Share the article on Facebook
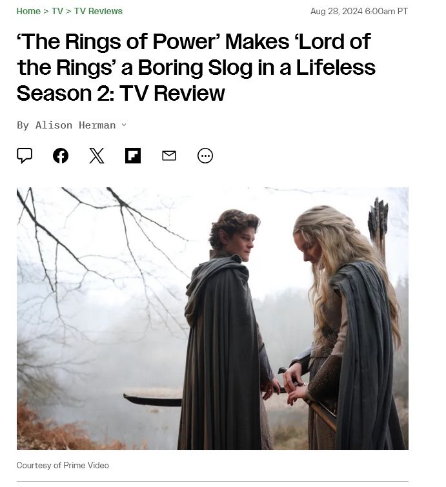Viewport: 446px width, 487px height. 61,156
